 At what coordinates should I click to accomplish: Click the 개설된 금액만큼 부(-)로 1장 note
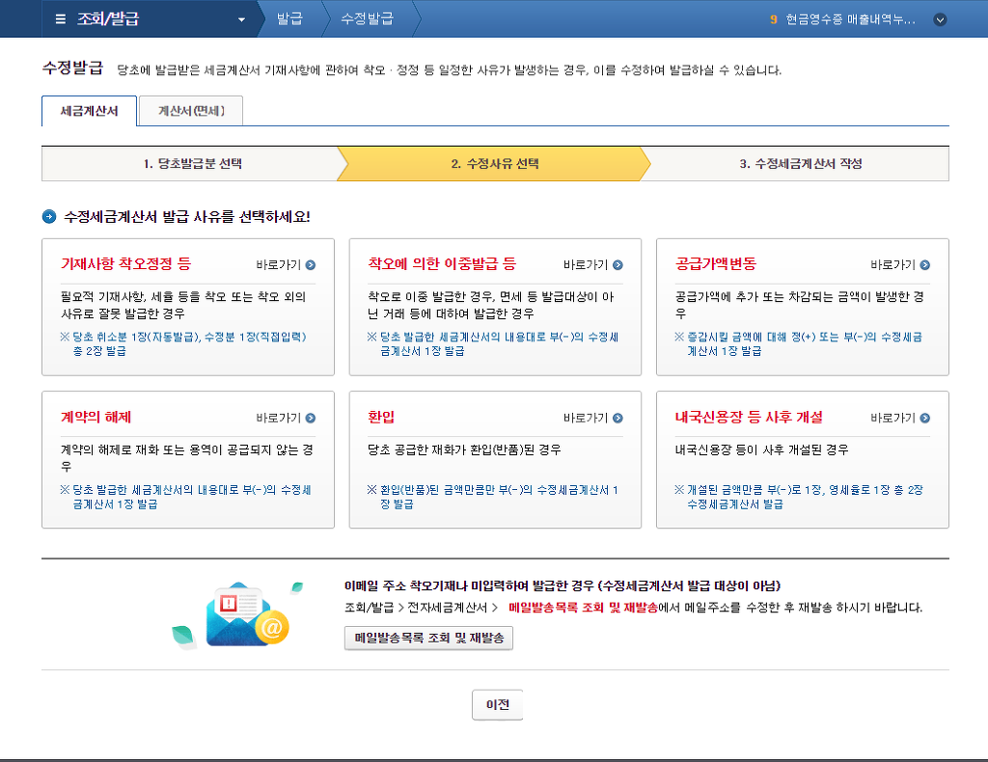coord(799,497)
